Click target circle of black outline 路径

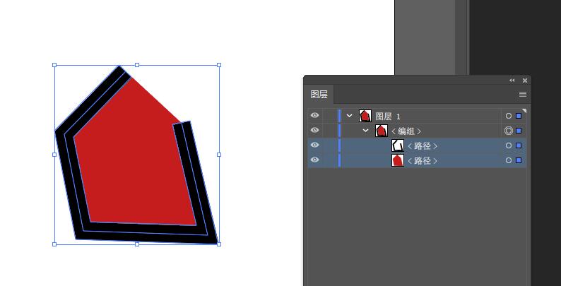point(509,145)
